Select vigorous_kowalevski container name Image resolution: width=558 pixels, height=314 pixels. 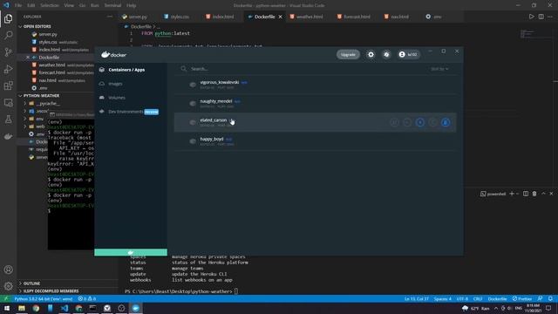(220, 82)
